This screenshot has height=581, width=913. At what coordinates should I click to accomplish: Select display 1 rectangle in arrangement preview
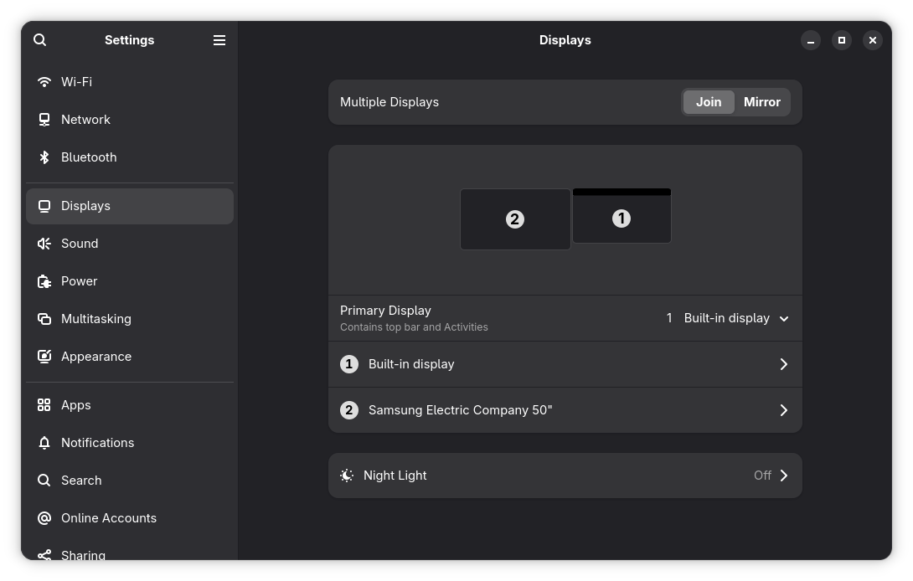point(622,216)
